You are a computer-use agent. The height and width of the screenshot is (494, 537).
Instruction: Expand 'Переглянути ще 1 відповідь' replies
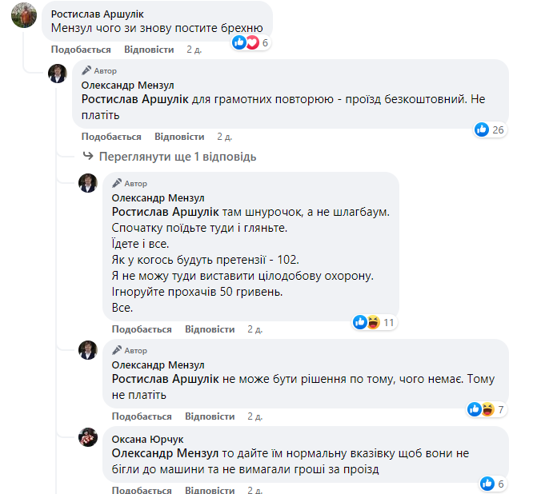coord(176,157)
